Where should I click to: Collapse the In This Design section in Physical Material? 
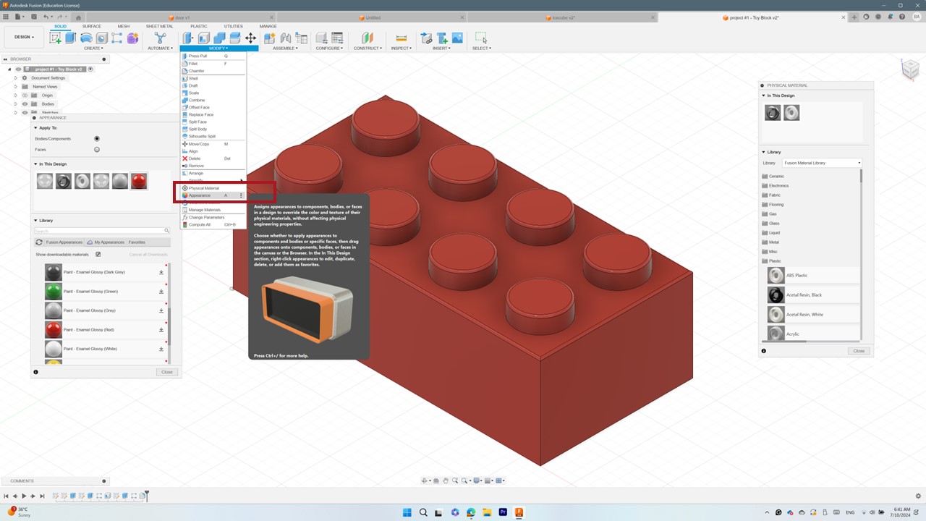[763, 96]
